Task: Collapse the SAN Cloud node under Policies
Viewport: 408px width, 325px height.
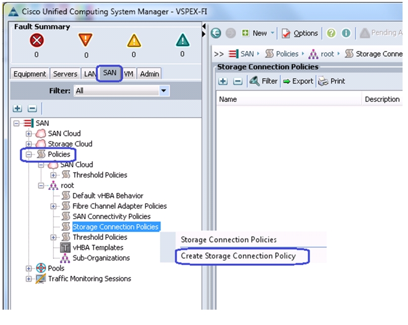Action: tap(41, 165)
